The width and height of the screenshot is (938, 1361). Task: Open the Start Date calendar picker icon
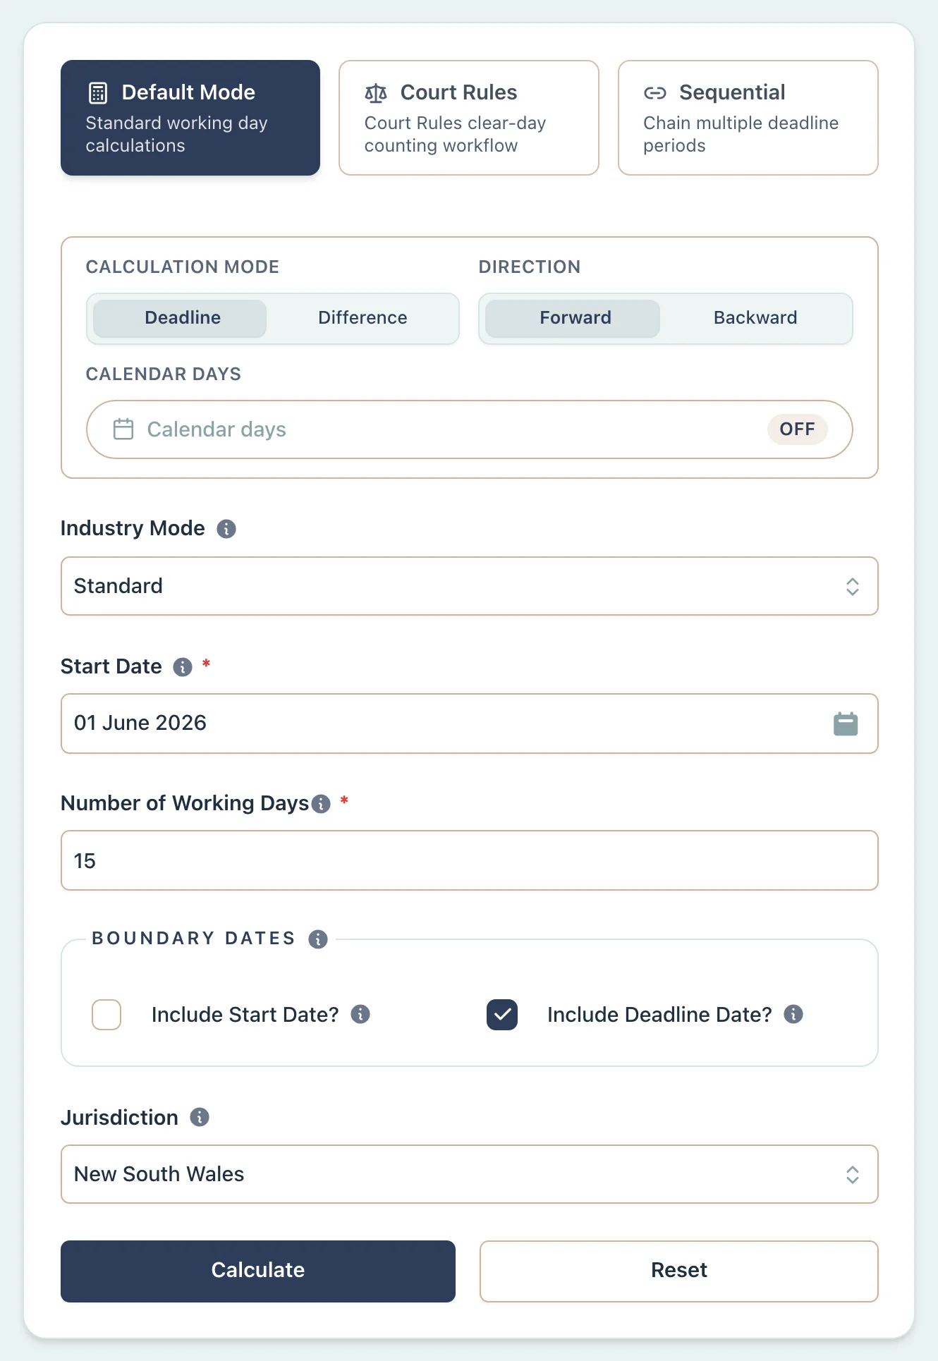click(846, 724)
